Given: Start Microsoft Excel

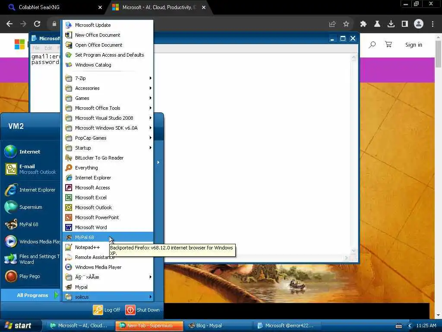Looking at the screenshot, I should 107,197.
